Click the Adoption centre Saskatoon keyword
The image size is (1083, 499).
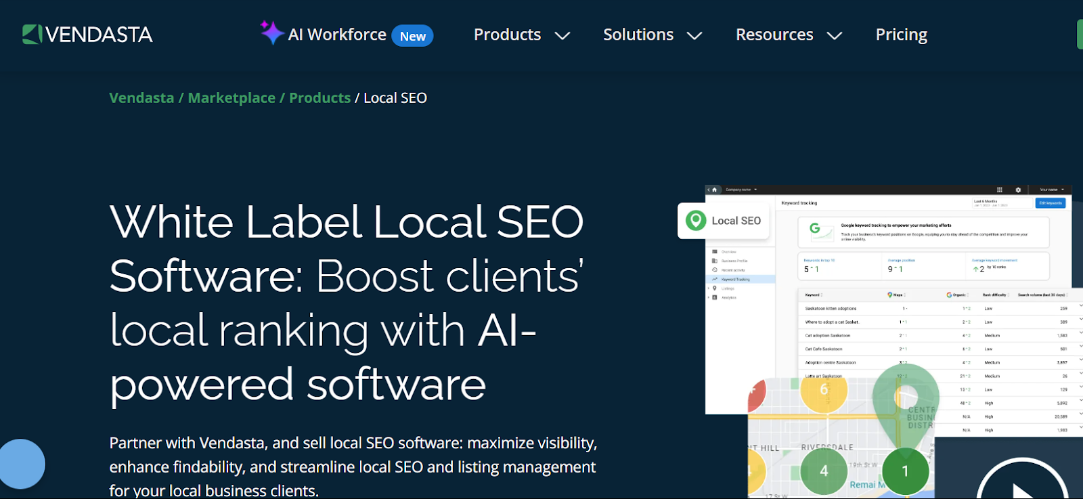coord(831,363)
